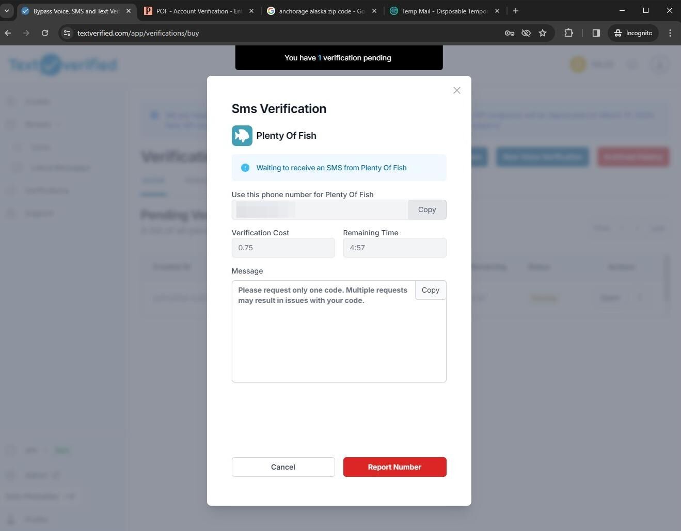Click the TextVerified logo
This screenshot has height=531, width=681.
coord(63,65)
